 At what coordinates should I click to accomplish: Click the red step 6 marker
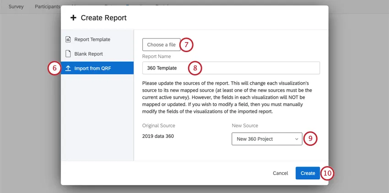coord(54,68)
